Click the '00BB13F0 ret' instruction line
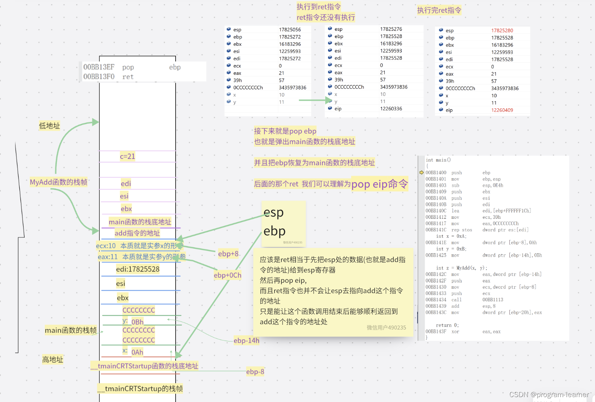This screenshot has width=595, height=402. [x=108, y=76]
